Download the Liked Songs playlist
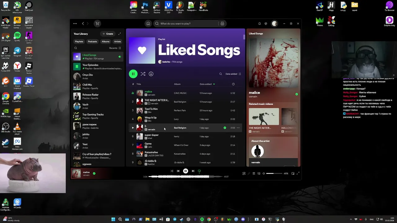397x223 pixels. pyautogui.click(x=151, y=74)
